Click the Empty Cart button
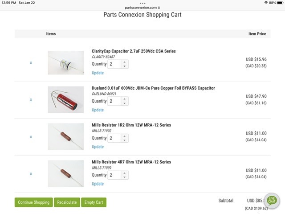The height and width of the screenshot is (214, 285). pyautogui.click(x=94, y=202)
